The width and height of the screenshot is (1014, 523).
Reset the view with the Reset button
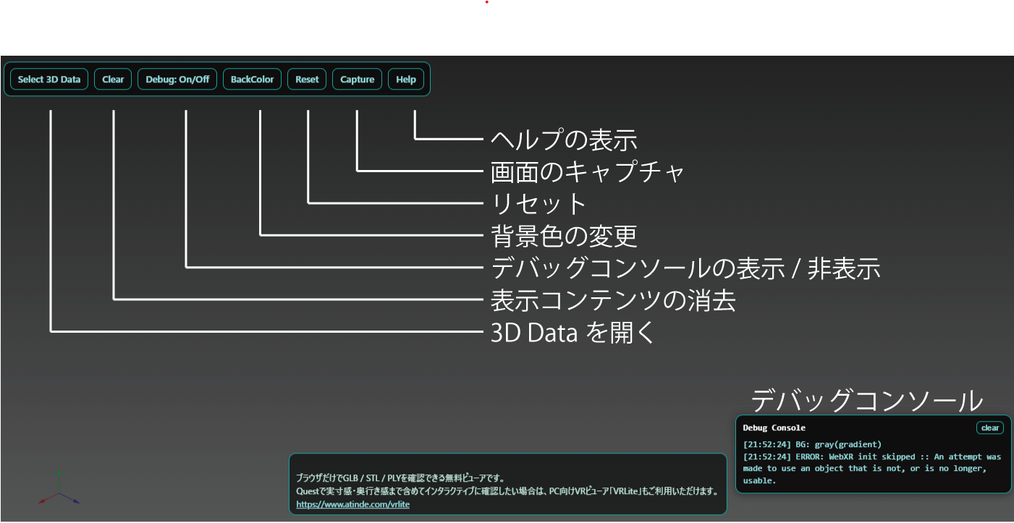coord(307,80)
